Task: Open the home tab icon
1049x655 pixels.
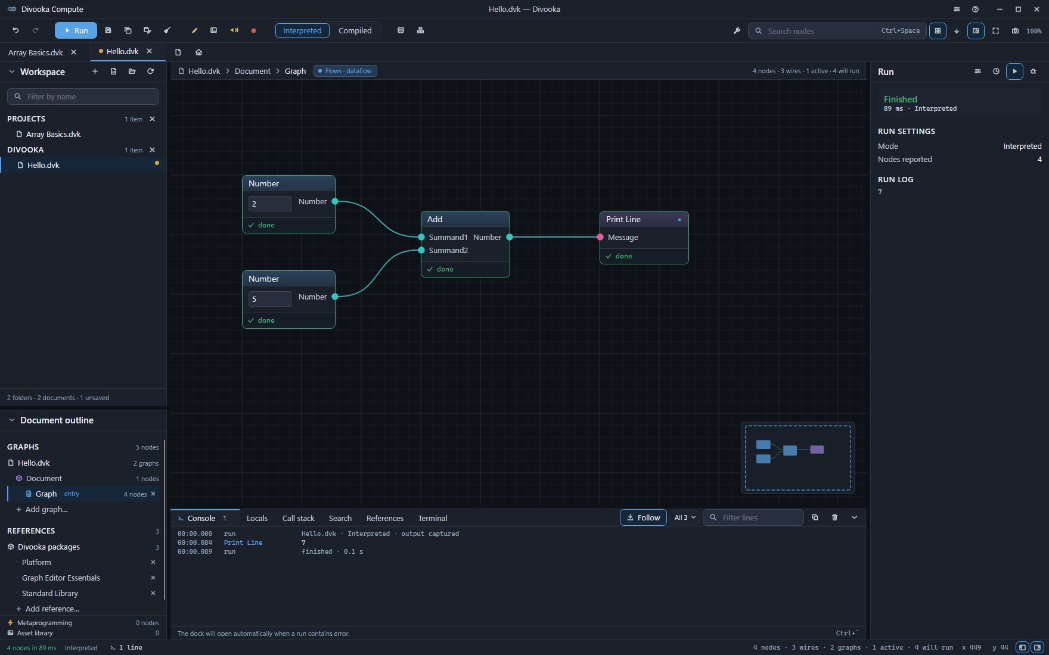Action: click(x=198, y=52)
